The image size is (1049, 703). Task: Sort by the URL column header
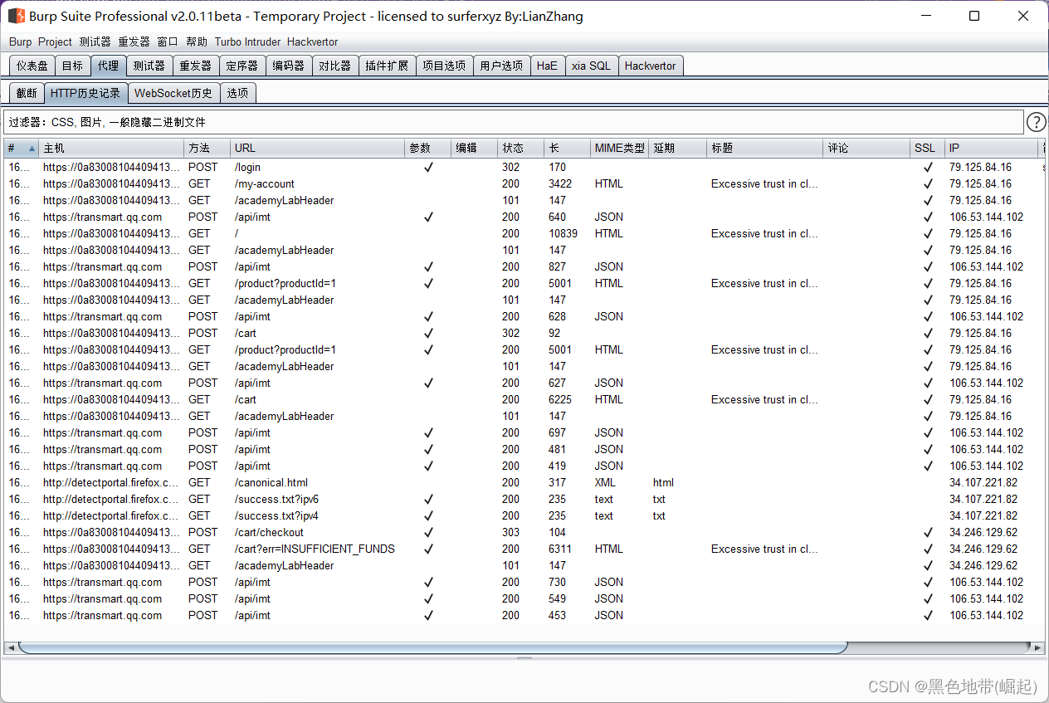click(x=318, y=149)
